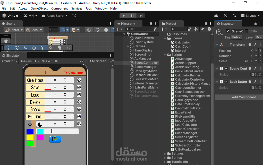Open the version control branch icon
Screen dimensions: 263x165
coord(74,16)
